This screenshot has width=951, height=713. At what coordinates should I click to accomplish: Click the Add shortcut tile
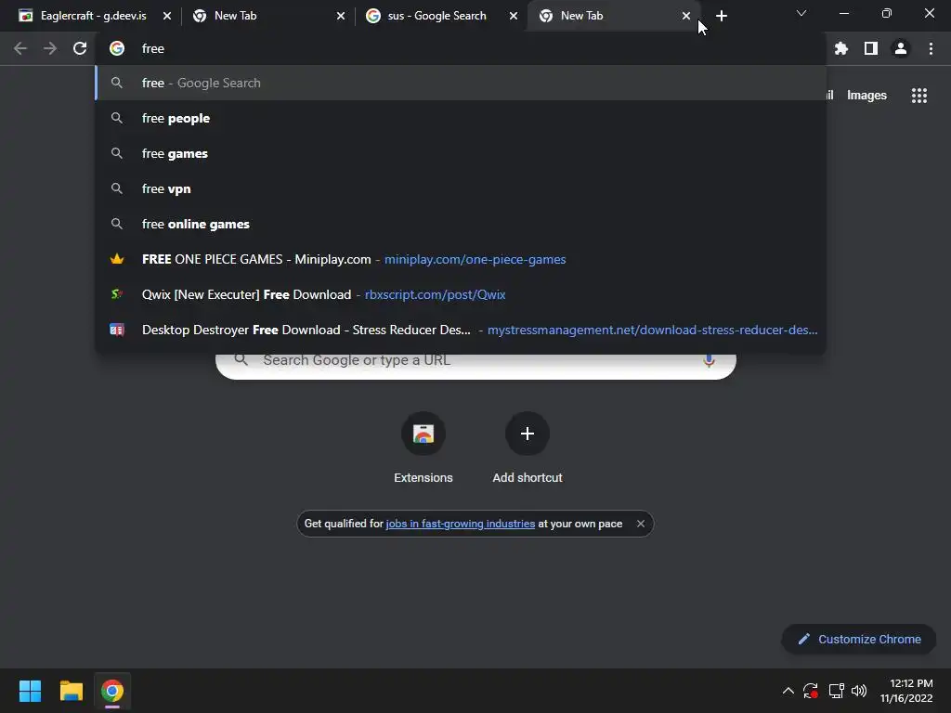tap(528, 448)
